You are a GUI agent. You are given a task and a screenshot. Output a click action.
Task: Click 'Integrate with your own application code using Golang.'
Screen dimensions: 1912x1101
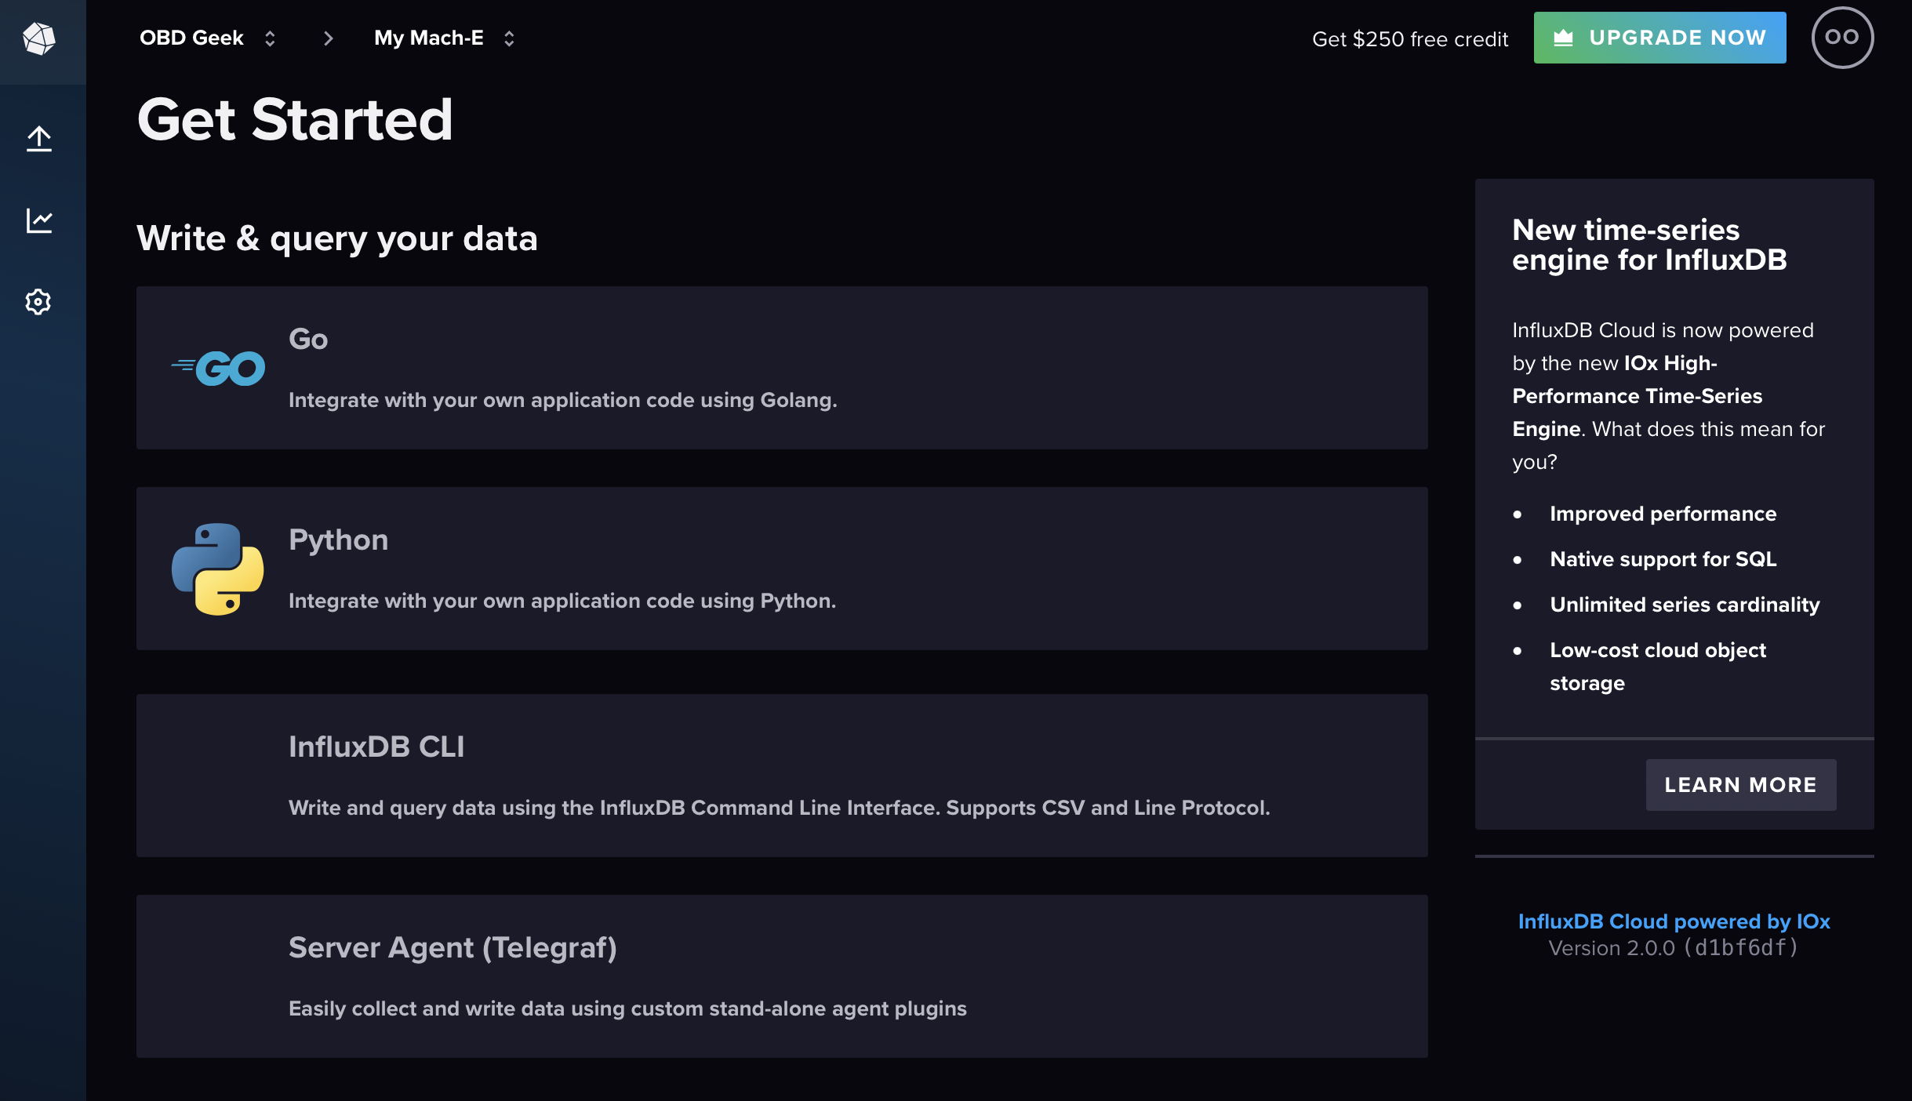[563, 400]
